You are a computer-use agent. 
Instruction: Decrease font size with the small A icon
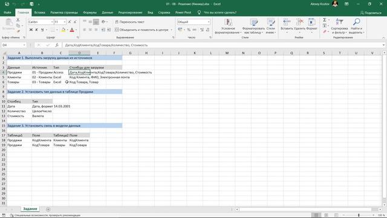tap(75, 22)
